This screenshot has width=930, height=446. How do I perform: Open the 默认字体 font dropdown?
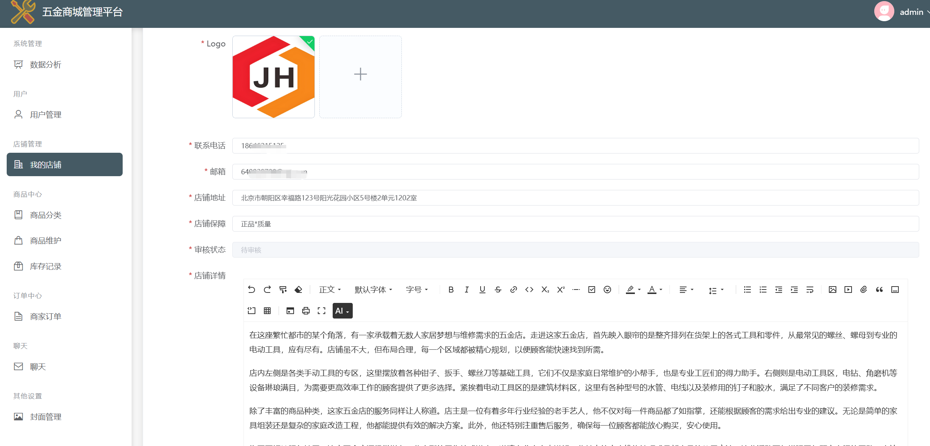point(373,290)
